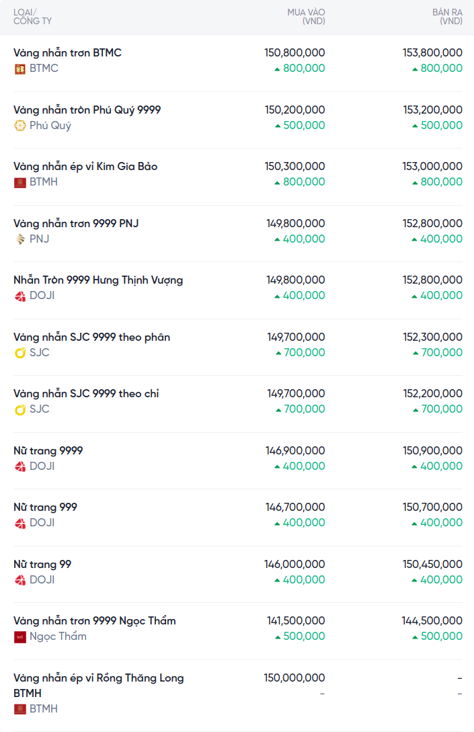The height and width of the screenshot is (732, 474).
Task: Click the BTMC logo icon
Action: tap(20, 69)
